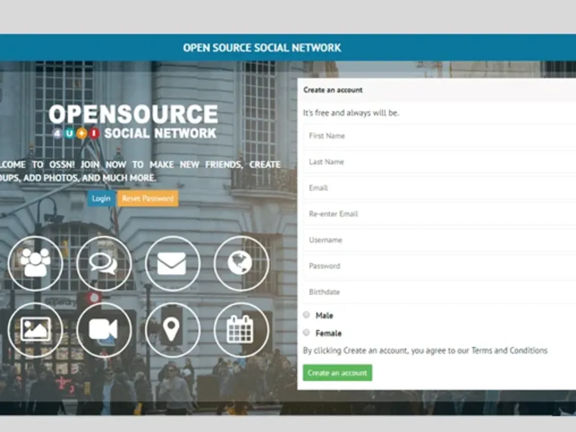This screenshot has height=432, width=576.
Task: Click the 'Create an account' panel heading
Action: 333,90
